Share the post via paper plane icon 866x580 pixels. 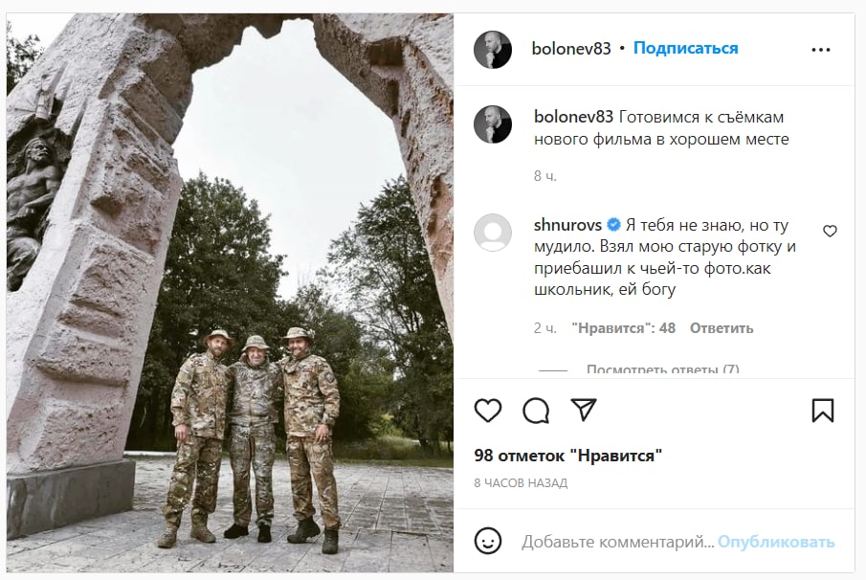(x=584, y=410)
